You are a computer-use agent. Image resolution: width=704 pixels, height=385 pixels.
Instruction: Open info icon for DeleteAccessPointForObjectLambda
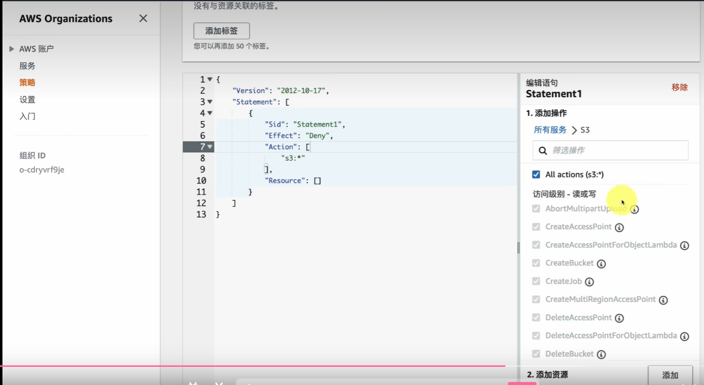click(x=684, y=336)
